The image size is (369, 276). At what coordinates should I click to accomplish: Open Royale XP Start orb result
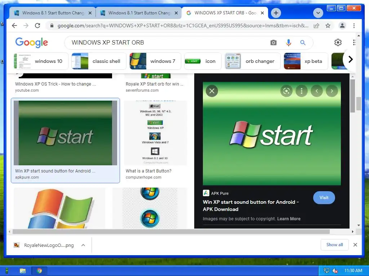click(154, 84)
